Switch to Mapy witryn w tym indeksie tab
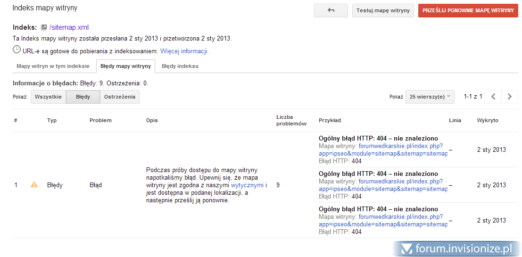This screenshot has height=257, width=522. point(53,66)
